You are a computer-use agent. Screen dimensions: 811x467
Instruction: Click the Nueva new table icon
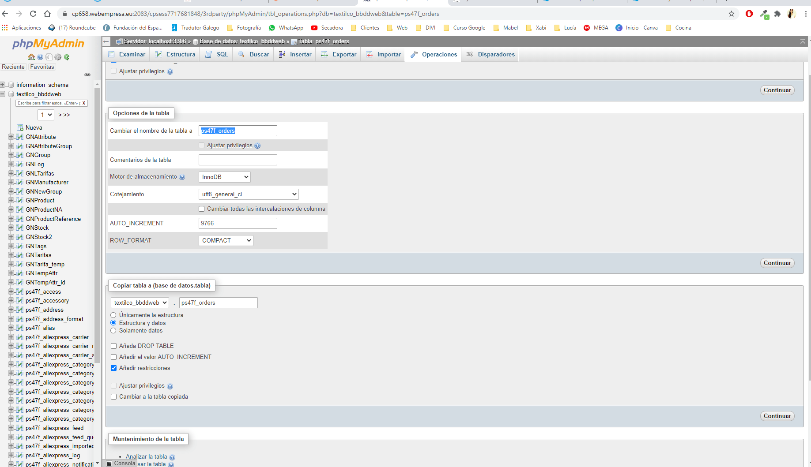click(20, 128)
